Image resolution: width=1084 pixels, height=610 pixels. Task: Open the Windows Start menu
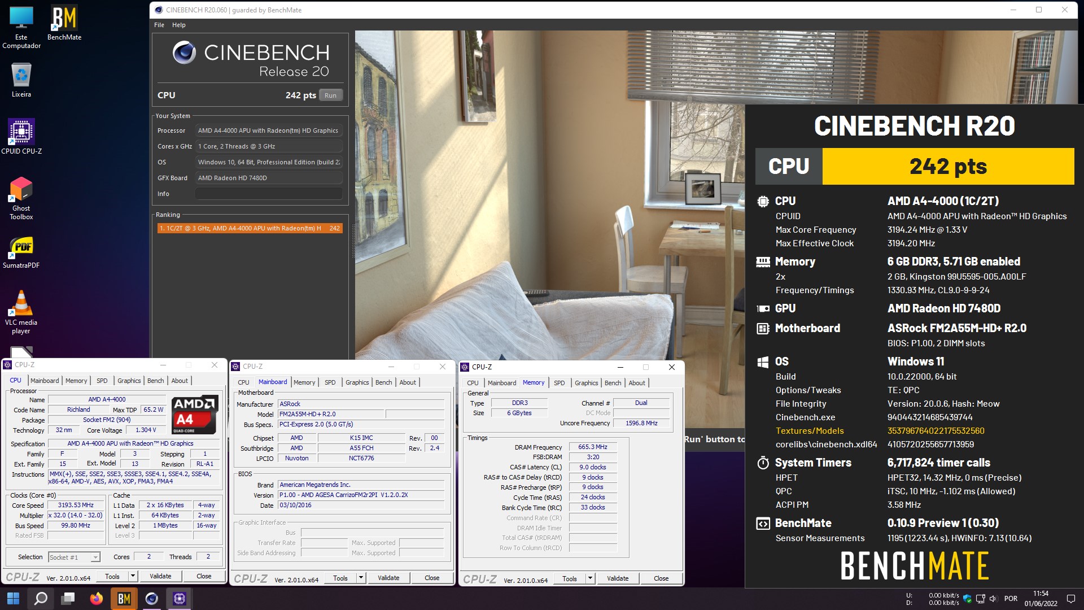tap(14, 598)
